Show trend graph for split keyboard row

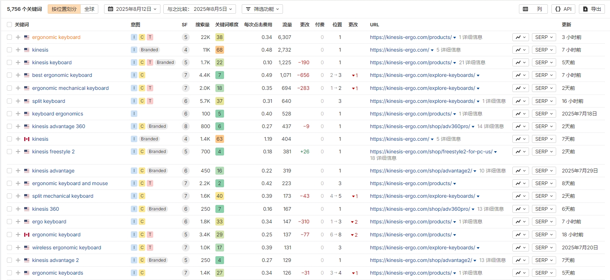tap(521, 101)
